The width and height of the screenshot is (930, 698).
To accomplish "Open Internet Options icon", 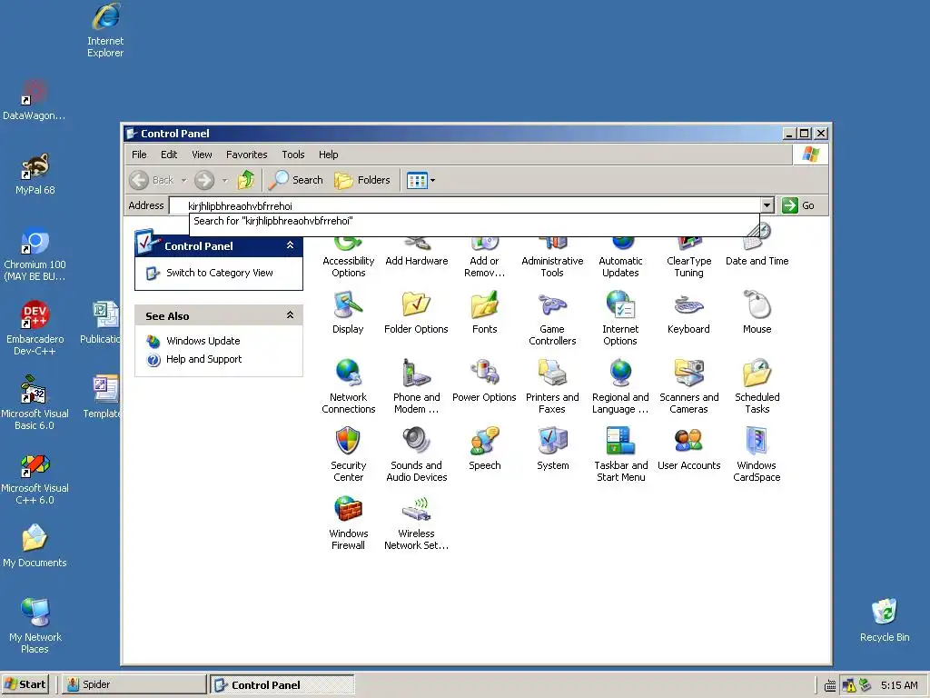I will 620,319.
